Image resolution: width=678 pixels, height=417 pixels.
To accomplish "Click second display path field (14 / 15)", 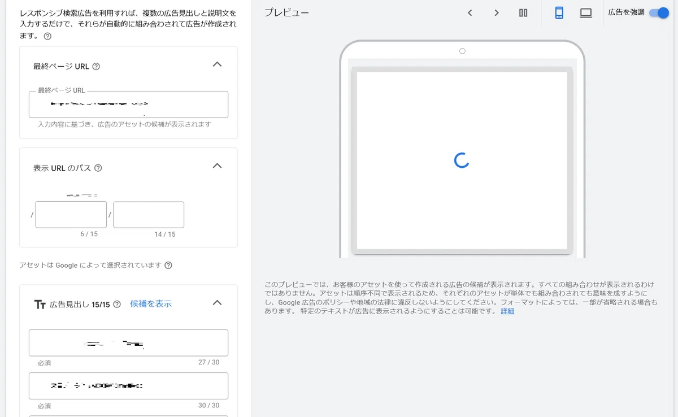I will coord(149,215).
